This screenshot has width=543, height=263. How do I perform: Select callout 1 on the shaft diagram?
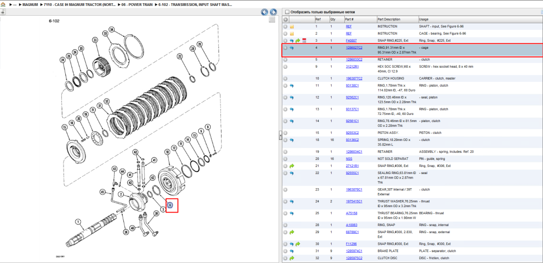click(78, 221)
